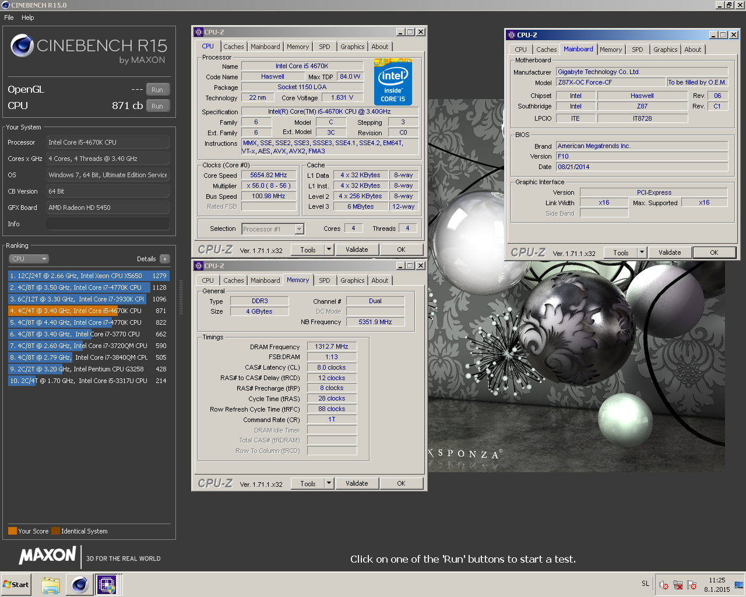
Task: Click the network tray icon
Action: [678, 585]
